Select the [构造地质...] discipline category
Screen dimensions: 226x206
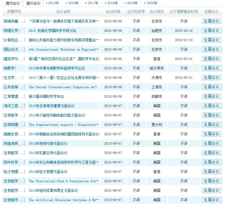pos(14,143)
